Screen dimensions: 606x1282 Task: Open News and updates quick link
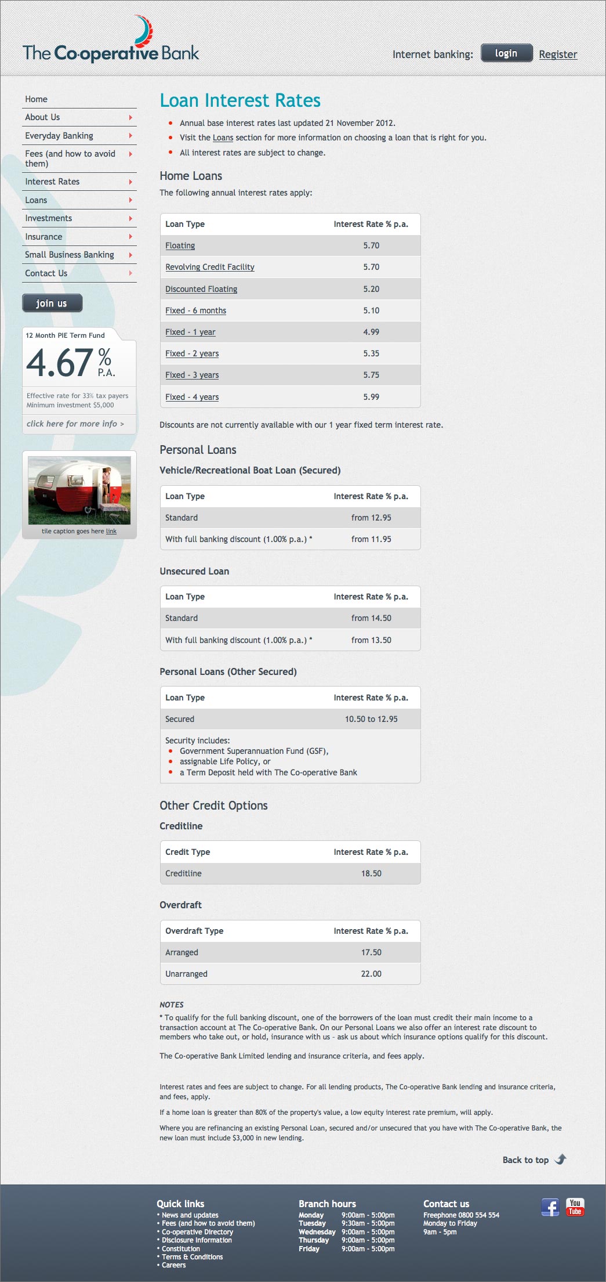click(190, 1215)
